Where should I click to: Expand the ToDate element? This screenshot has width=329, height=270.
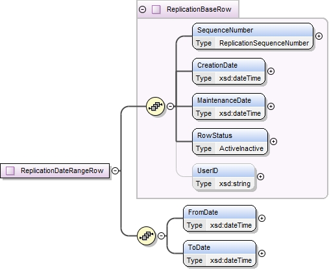pyautogui.click(x=262, y=253)
